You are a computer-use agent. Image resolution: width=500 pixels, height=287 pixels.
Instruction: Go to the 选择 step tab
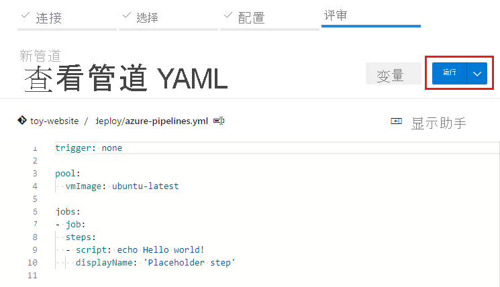[147, 17]
